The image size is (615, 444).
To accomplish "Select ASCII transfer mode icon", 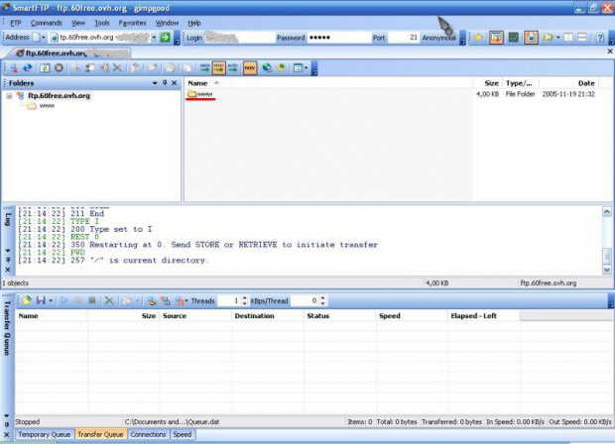I will (x=204, y=67).
